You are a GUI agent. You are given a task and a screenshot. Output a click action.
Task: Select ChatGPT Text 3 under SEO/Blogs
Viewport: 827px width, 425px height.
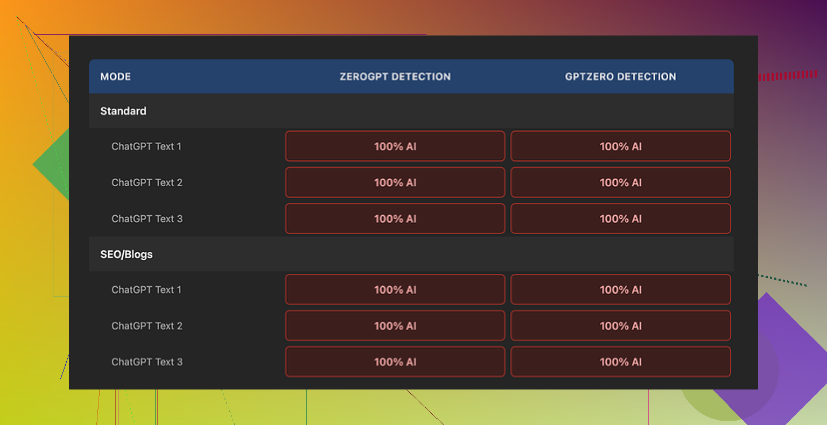(146, 362)
